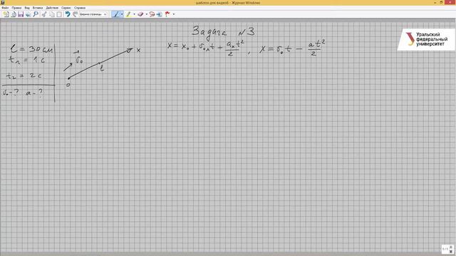456x256 pixels.
Task: Open the Справка menu
Action: click(x=80, y=8)
